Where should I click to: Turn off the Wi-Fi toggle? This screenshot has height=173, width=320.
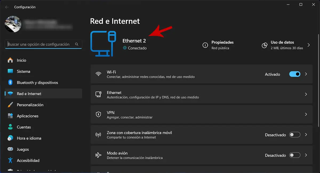click(295, 74)
